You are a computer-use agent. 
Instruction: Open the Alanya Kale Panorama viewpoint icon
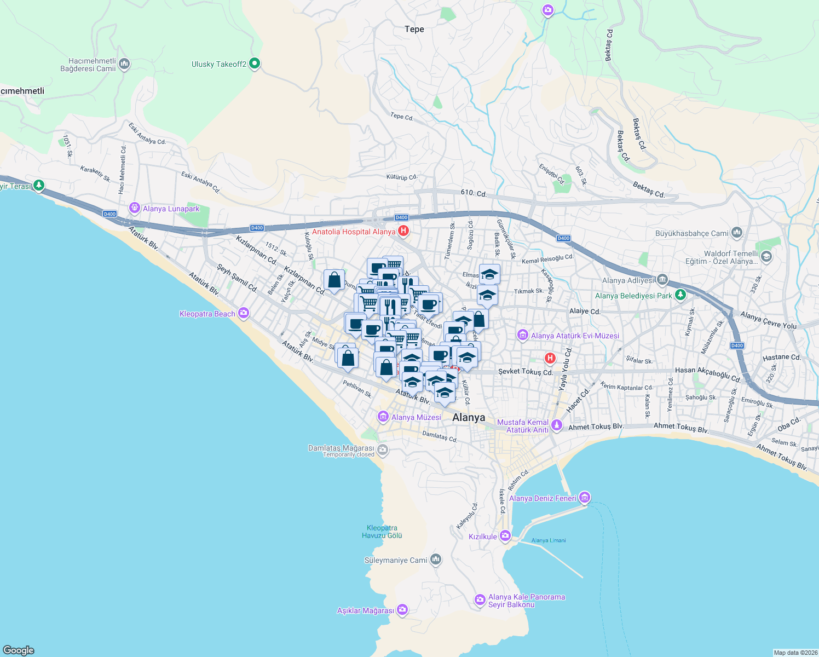[x=480, y=601]
